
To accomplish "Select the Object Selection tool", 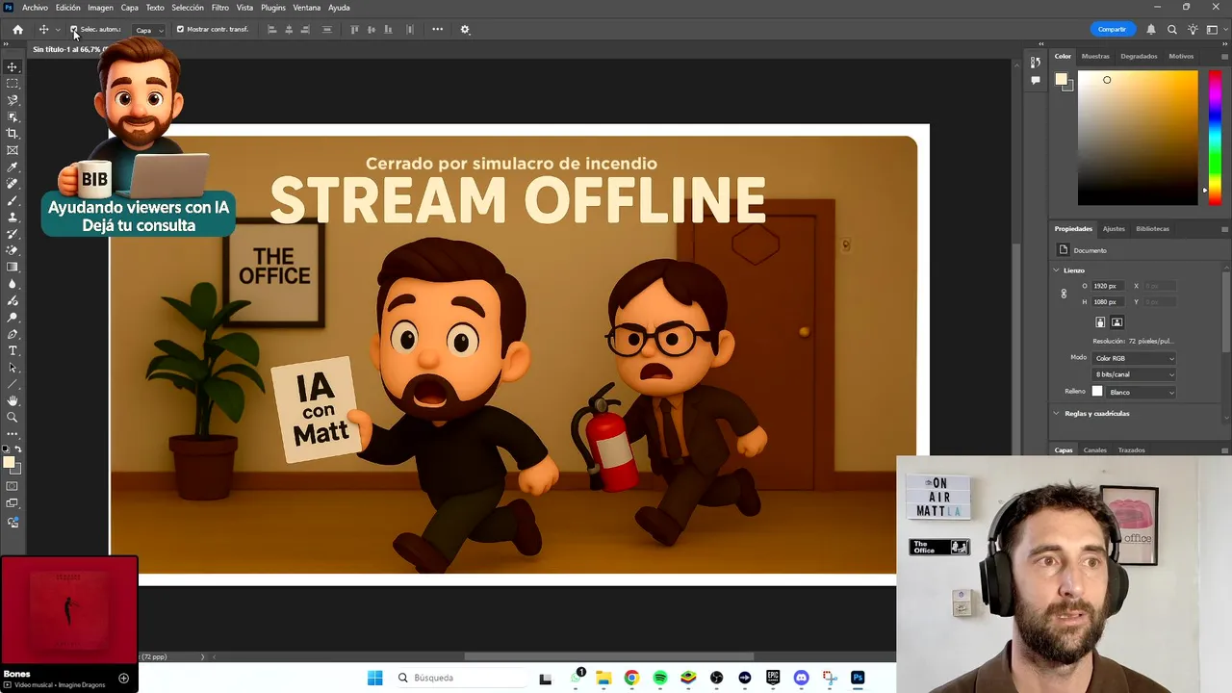I will pyautogui.click(x=13, y=117).
